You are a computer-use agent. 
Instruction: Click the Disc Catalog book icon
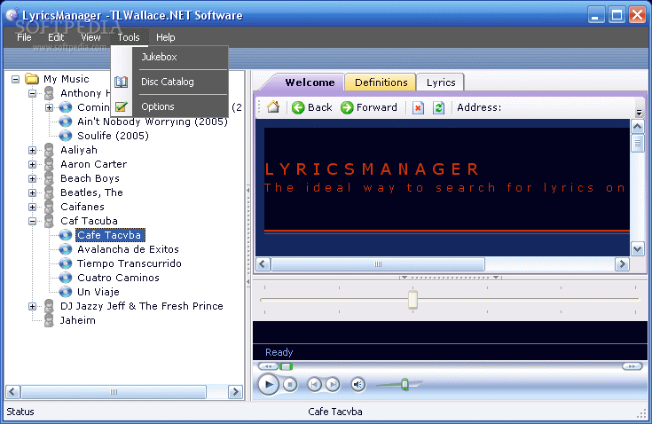tap(121, 82)
